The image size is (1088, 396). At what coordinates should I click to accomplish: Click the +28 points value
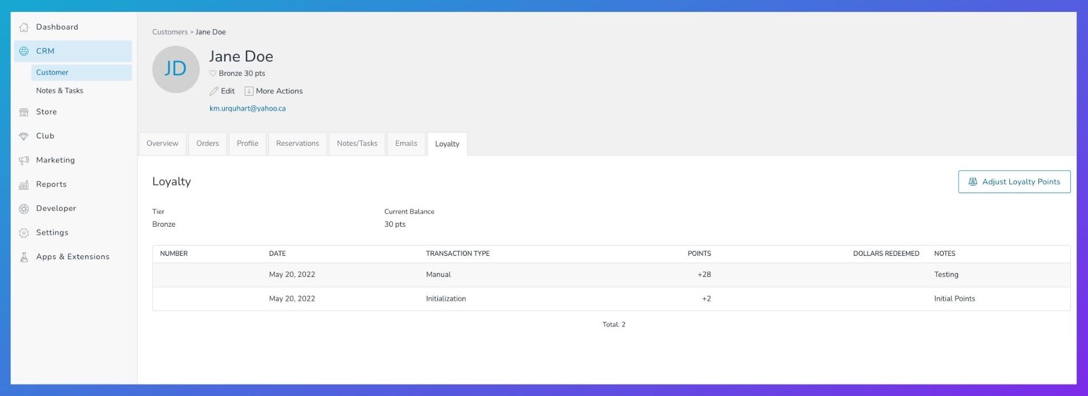point(704,275)
